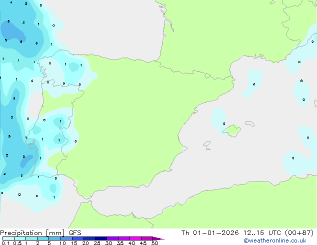Image resolution: width=317 pixels, height=245 pixels.
Task: Select the 35 to 40 mm legend swatch
Action: [x=124, y=238]
